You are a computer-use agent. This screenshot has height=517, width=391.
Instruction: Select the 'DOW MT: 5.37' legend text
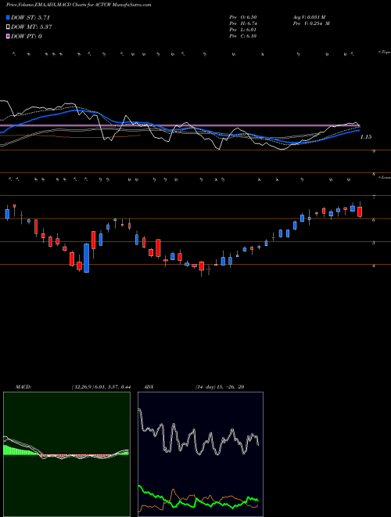[x=31, y=27]
